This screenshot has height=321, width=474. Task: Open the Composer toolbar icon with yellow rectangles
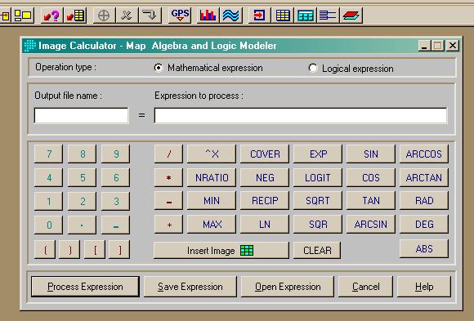pos(23,16)
